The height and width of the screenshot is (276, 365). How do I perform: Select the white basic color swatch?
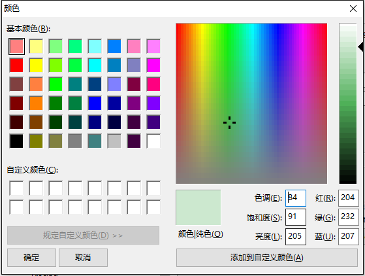(153, 141)
